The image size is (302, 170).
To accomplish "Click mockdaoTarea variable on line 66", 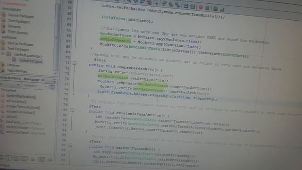I will 116,34.
